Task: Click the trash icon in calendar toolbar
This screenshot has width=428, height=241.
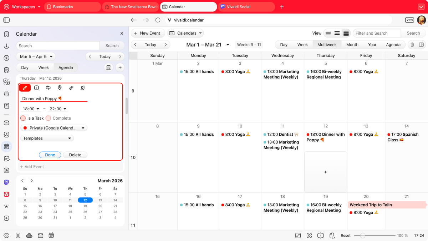Action: (x=412, y=45)
